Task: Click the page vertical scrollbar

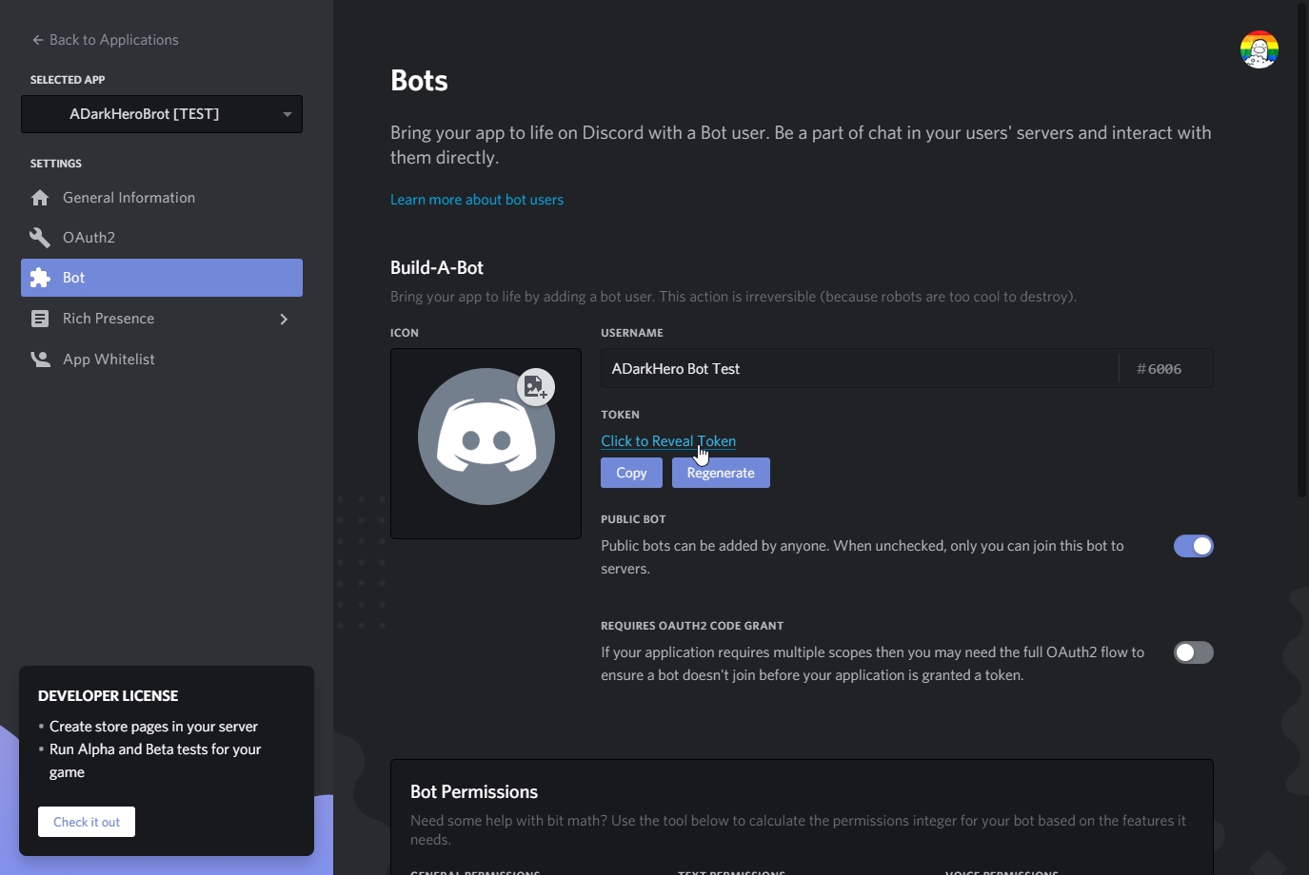Action: tap(1302, 249)
